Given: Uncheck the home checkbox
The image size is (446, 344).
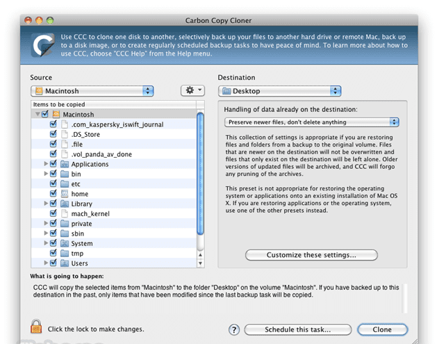Looking at the screenshot, I should pos(53,193).
